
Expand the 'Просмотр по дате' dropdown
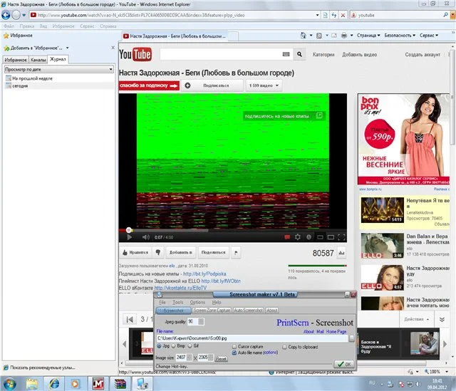pyautogui.click(x=111, y=69)
